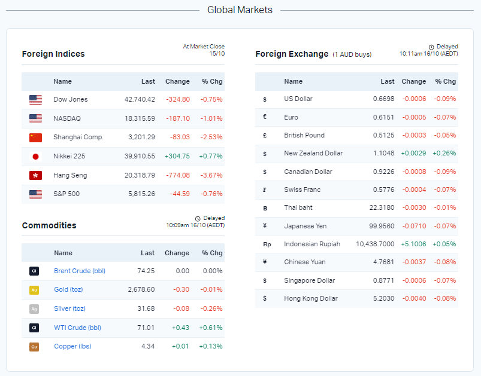Open the Gold (toz) link
Image resolution: width=481 pixels, height=376 pixels.
pos(68,290)
